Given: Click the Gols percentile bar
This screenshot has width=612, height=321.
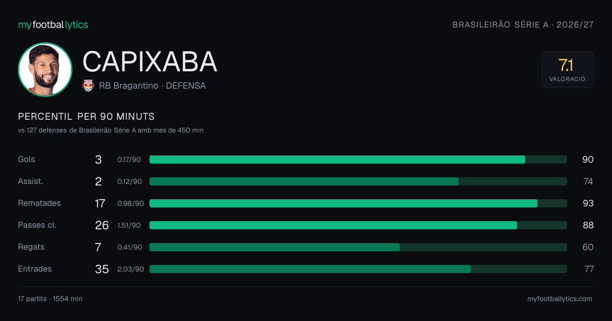Looking at the screenshot, I should tap(358, 159).
